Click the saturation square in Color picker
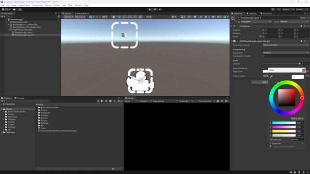Viewport: 310px width, 174px height. pyautogui.click(x=287, y=98)
